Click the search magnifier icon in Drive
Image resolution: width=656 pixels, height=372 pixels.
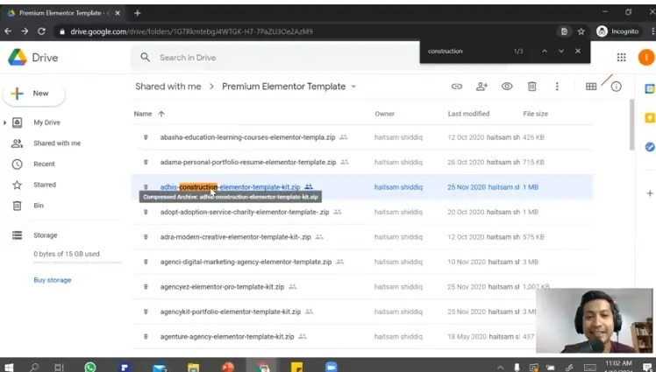(145, 57)
